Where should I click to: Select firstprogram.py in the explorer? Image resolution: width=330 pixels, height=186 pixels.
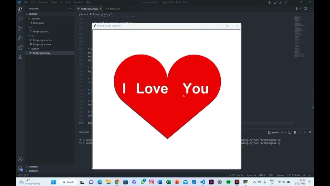(x=42, y=53)
